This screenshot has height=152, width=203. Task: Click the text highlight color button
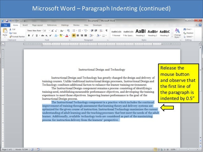click(61, 36)
